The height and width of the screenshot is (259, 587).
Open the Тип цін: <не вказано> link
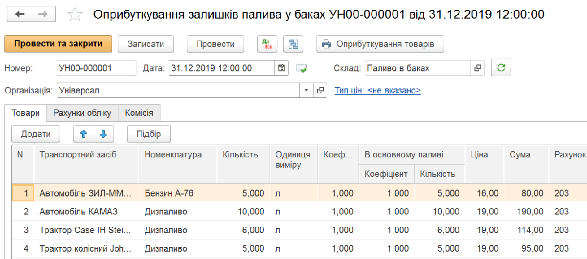click(x=378, y=91)
